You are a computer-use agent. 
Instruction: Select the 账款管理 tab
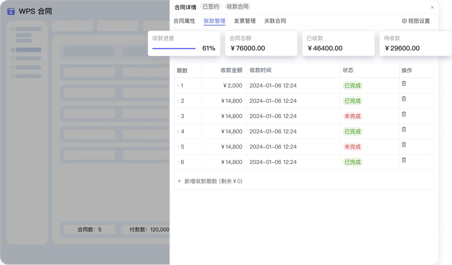pyautogui.click(x=215, y=21)
